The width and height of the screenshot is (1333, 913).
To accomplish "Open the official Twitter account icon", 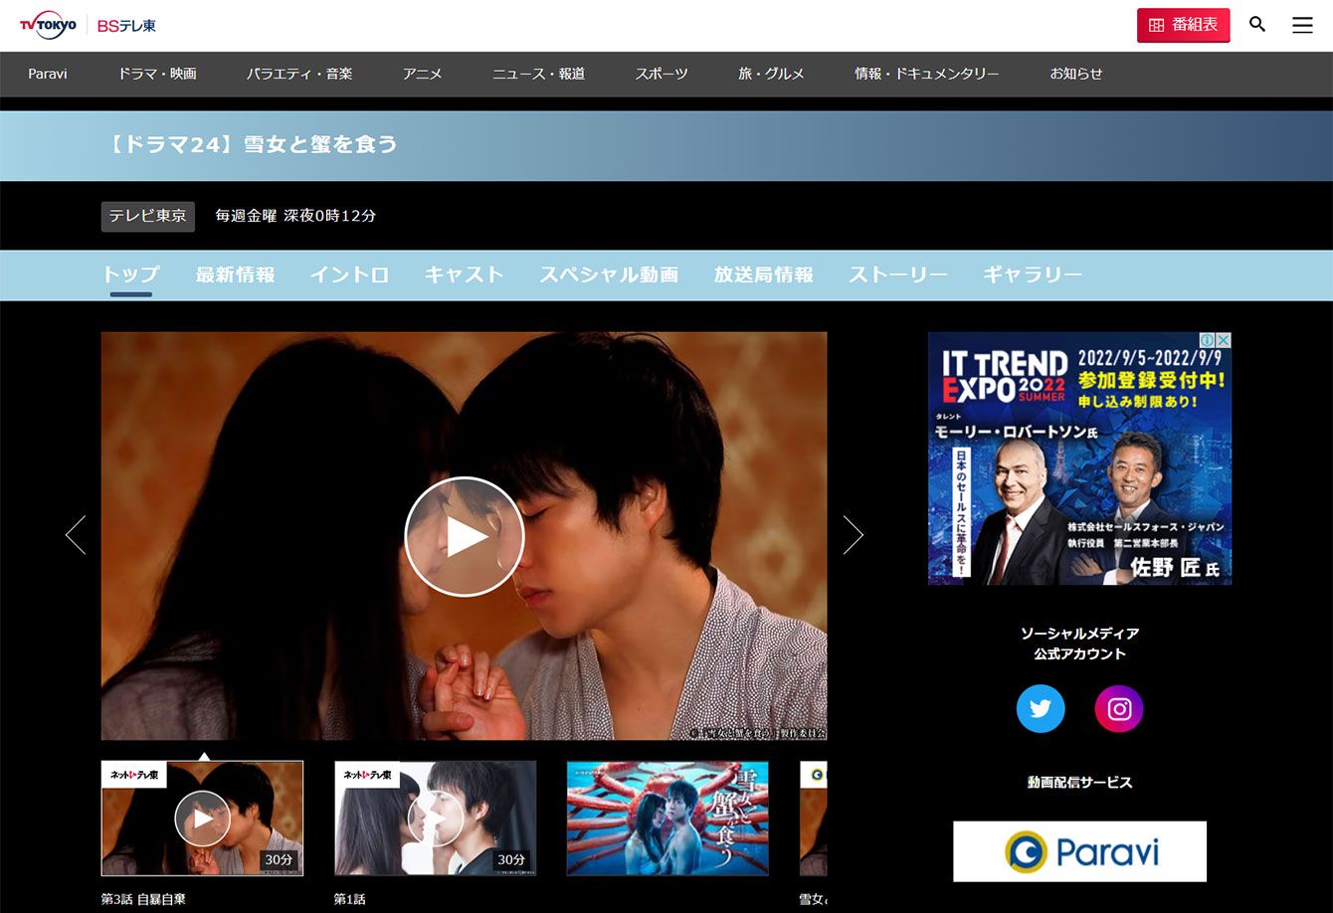I will (x=1041, y=709).
